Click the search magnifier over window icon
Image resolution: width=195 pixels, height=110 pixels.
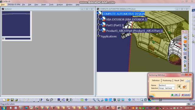141,100
